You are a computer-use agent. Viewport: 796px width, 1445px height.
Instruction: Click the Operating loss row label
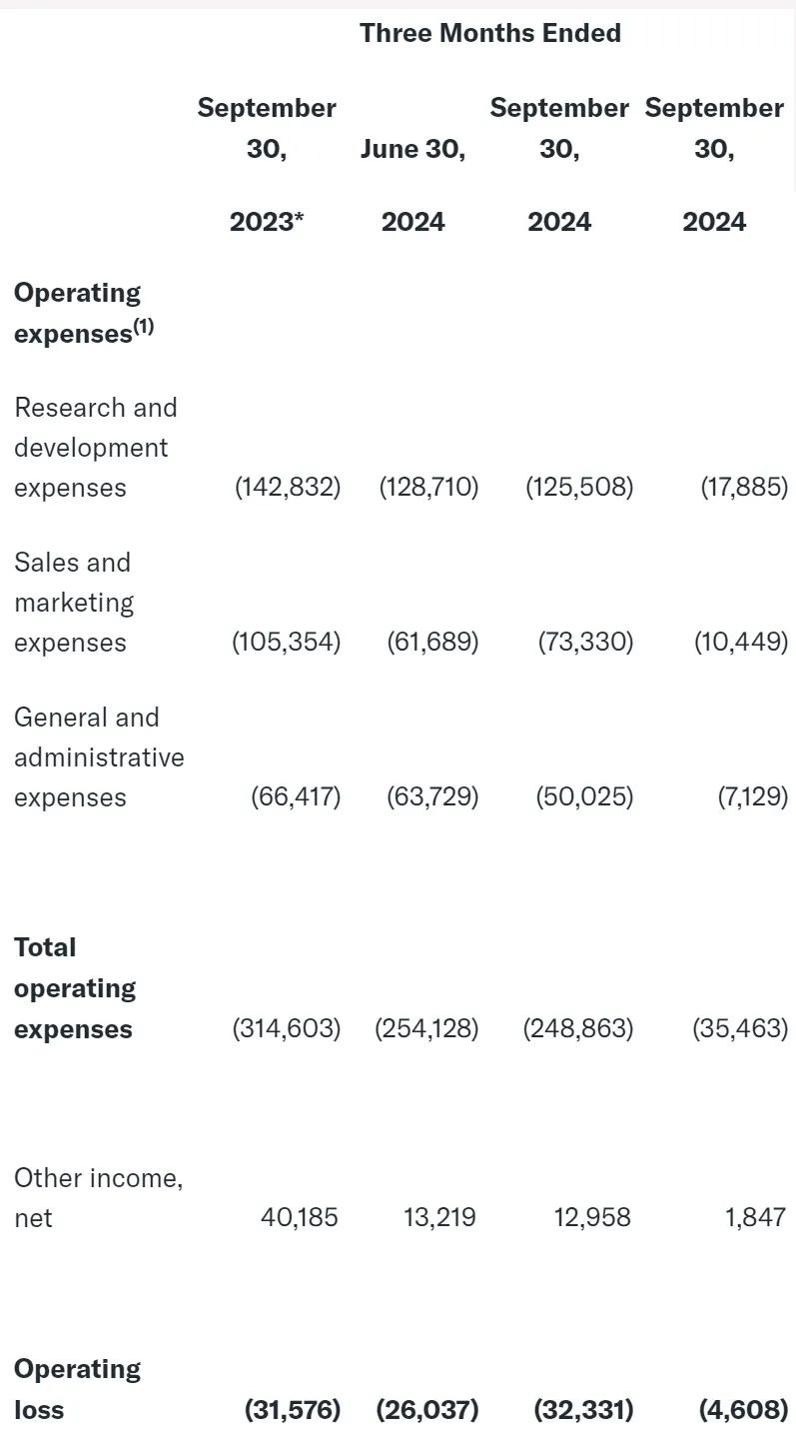tap(77, 1389)
